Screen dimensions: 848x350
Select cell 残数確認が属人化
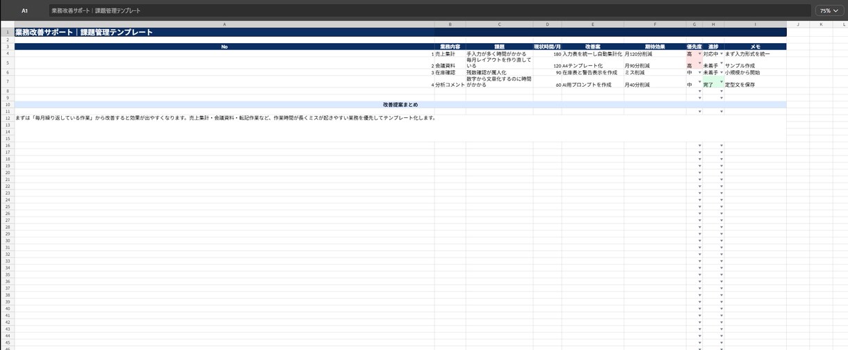point(499,72)
